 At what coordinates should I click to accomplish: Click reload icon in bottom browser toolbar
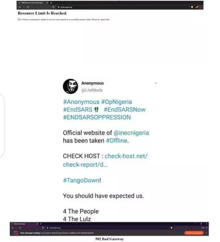tap(20, 228)
